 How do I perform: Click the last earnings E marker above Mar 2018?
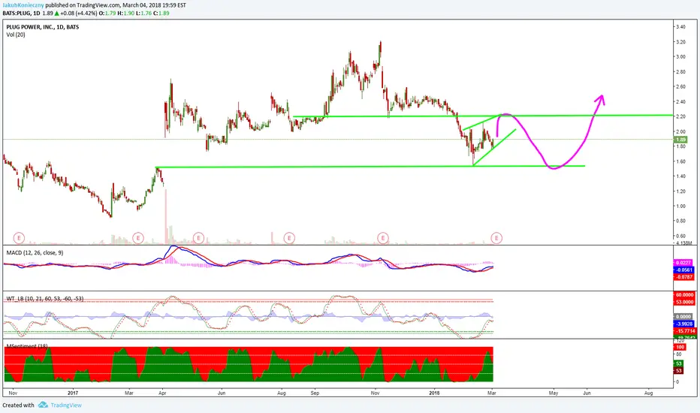point(496,238)
